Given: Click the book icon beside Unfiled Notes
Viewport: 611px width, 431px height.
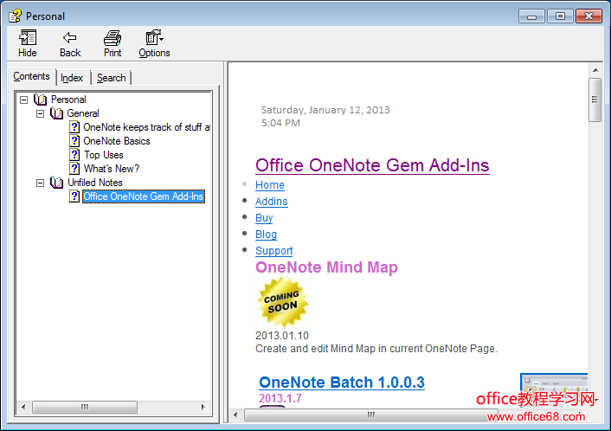Looking at the screenshot, I should pyautogui.click(x=56, y=183).
